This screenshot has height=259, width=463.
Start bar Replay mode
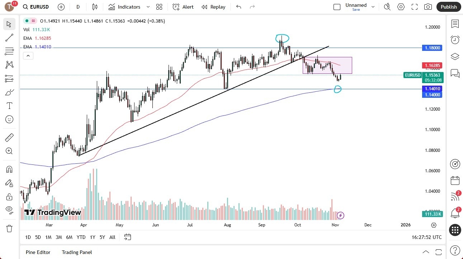(x=213, y=6)
